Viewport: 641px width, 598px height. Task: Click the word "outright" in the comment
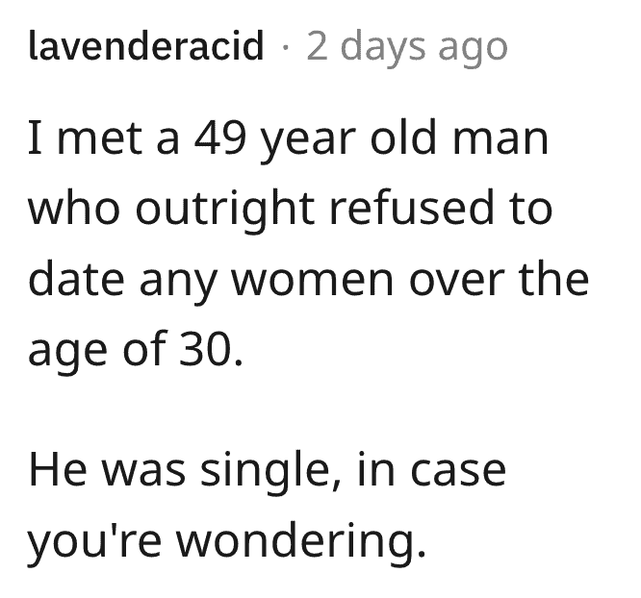[x=225, y=211]
